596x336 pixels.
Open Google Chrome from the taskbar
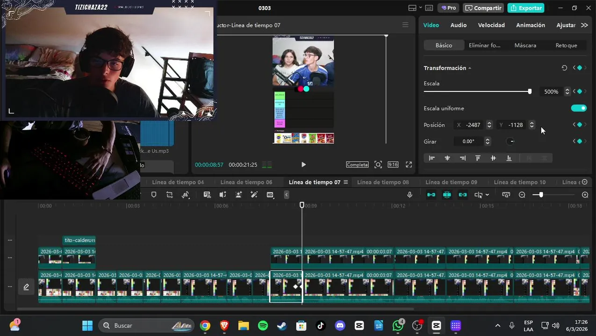[205, 326]
